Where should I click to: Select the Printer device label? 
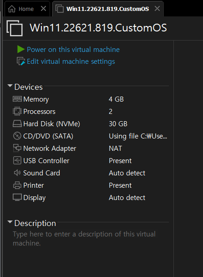click(34, 185)
